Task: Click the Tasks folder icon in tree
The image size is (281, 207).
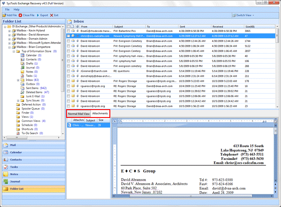Action: click(22, 76)
